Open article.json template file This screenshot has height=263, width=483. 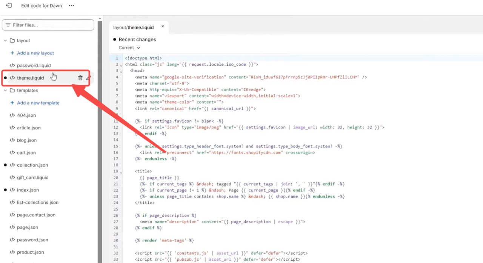click(29, 128)
